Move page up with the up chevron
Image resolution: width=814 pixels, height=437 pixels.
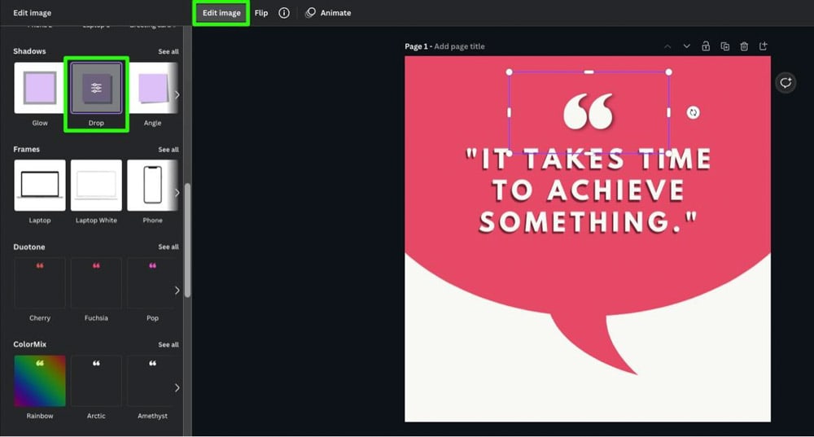point(667,46)
